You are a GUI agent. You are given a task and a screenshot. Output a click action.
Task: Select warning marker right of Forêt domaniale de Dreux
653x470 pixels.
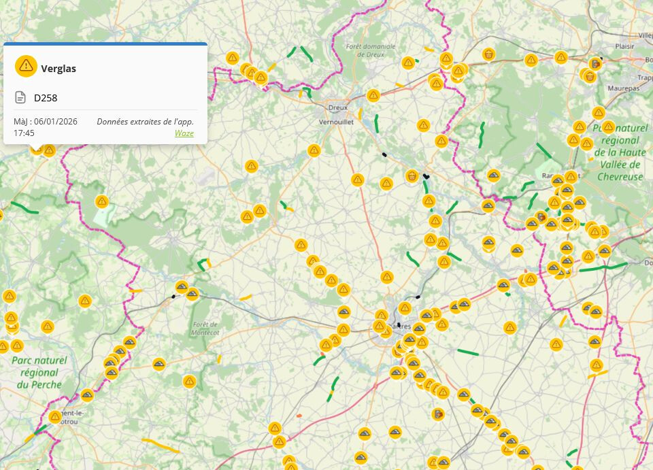408,63
